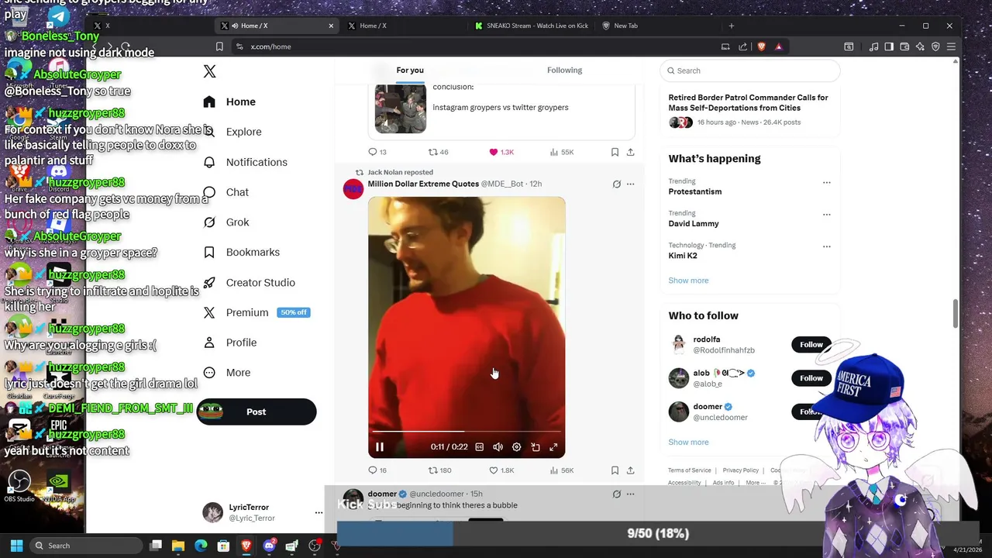This screenshot has width=992, height=558.
Task: Open more options on Kimi K2 trend
Action: [826, 246]
